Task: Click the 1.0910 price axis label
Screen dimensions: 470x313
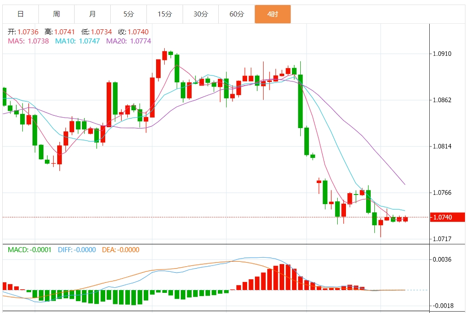Action: tap(442, 54)
